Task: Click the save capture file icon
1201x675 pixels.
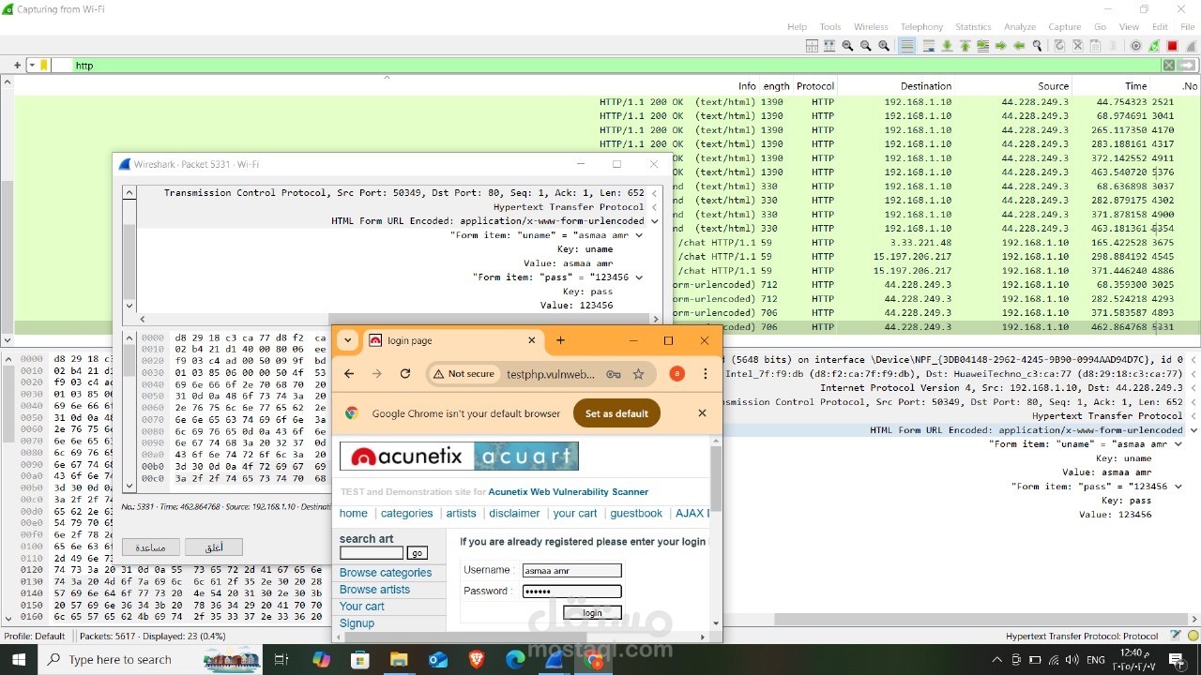Action: pyautogui.click(x=1095, y=45)
